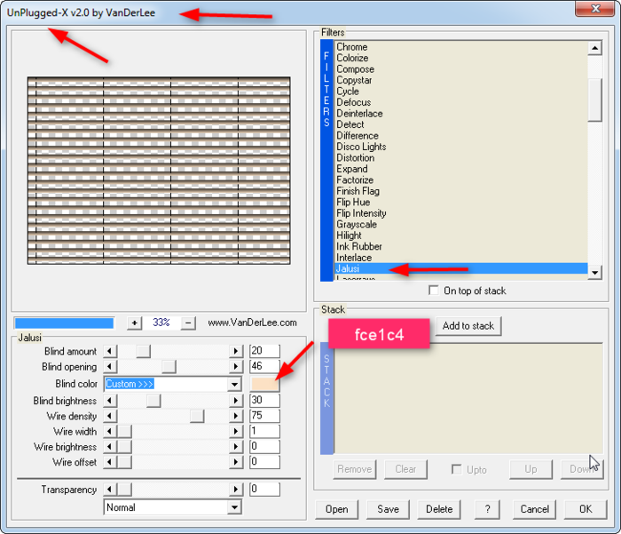
Task: Confirm with the OK button
Action: click(x=586, y=509)
